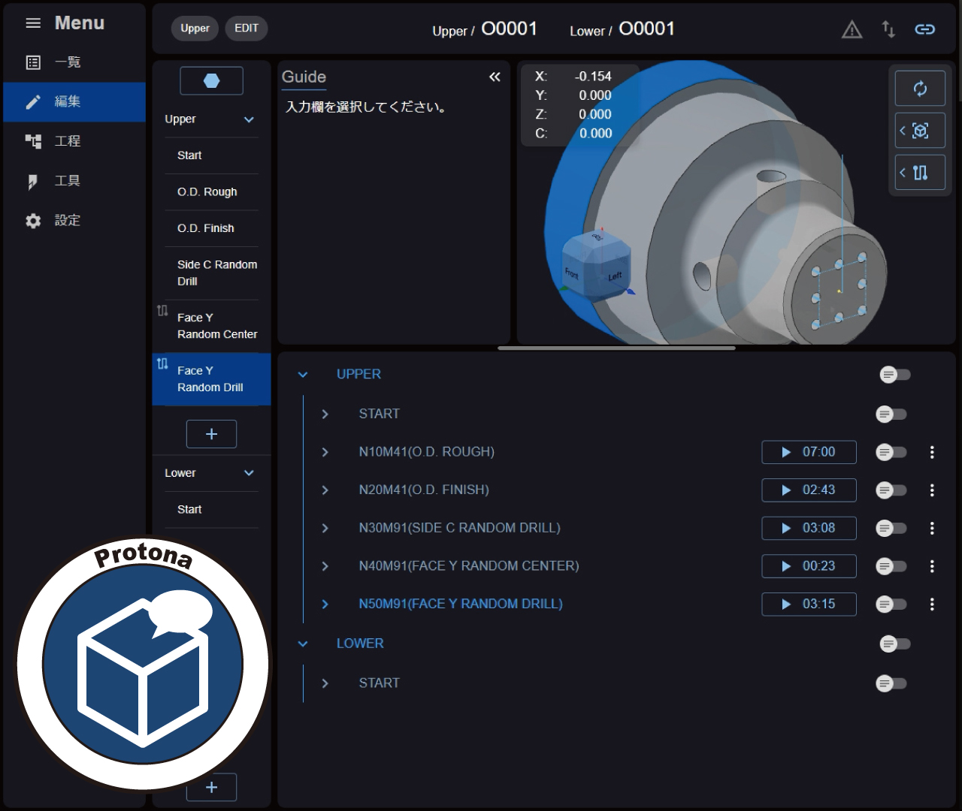
Task: Collapse the Upper process list dropdown
Action: [249, 119]
